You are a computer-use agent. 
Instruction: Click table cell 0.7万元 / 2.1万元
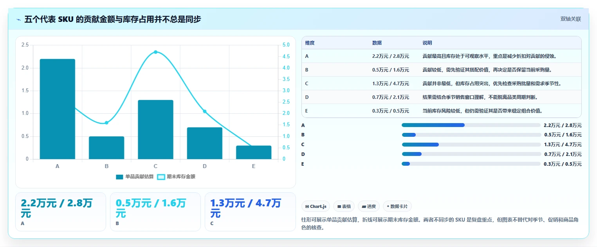(391, 97)
